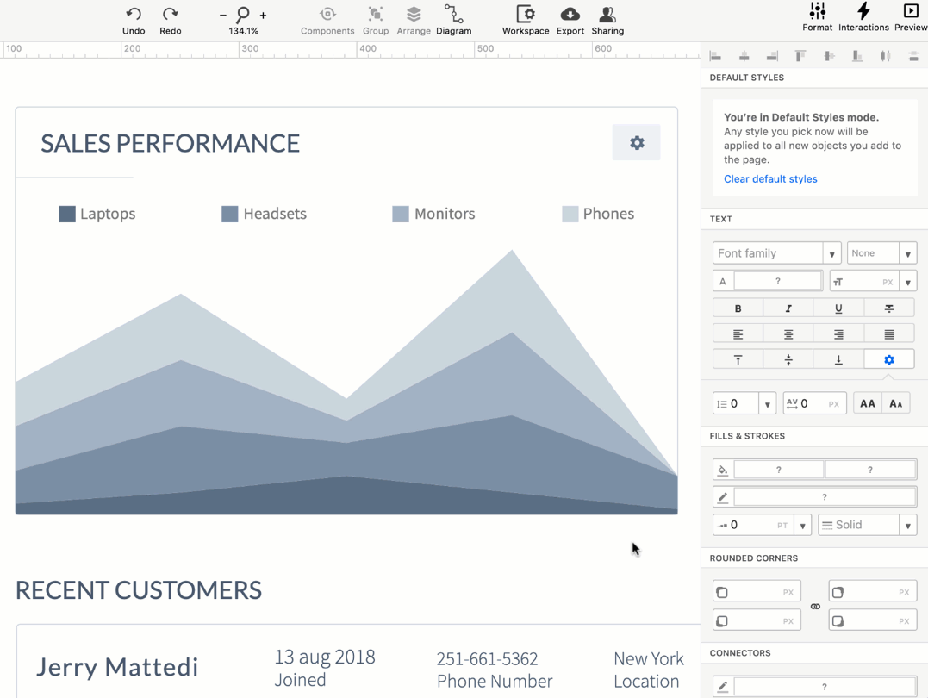Toggle underline text formatting
This screenshot has height=698, width=928.
[x=838, y=308]
